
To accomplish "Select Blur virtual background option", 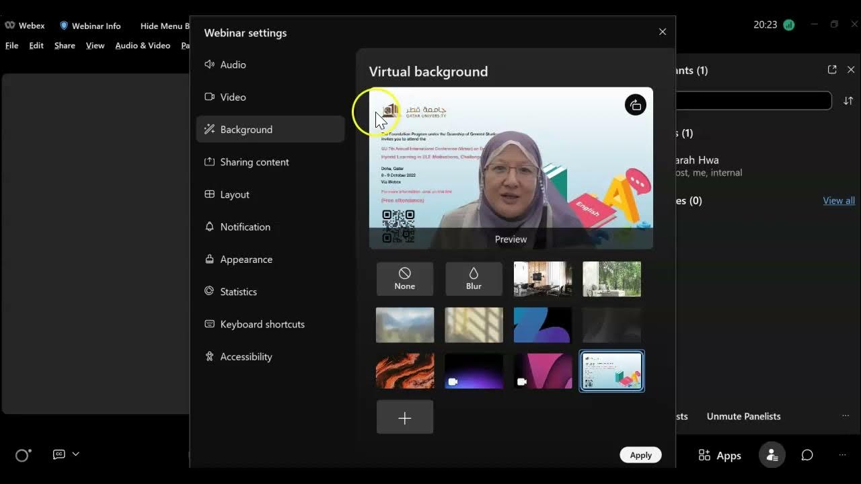I will (x=474, y=279).
